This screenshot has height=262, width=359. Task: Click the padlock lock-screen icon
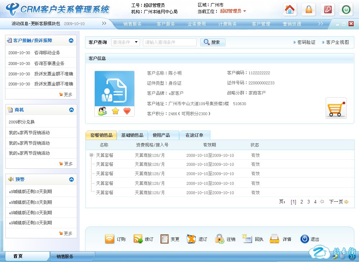pos(309,10)
